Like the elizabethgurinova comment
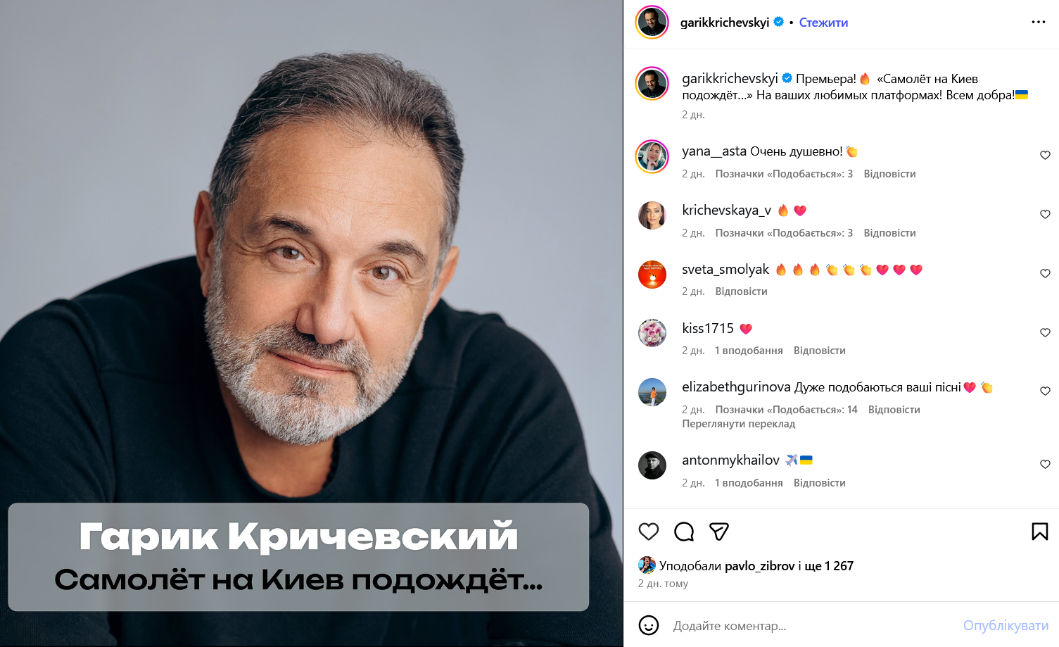 coord(1045,391)
